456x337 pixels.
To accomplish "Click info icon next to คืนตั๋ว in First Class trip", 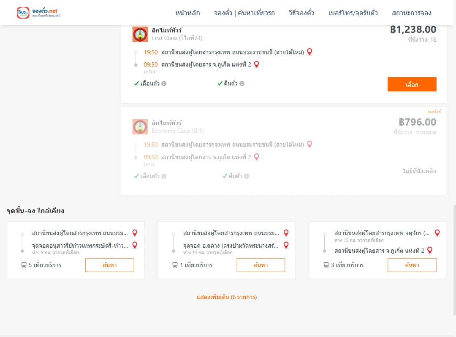I will click(242, 83).
